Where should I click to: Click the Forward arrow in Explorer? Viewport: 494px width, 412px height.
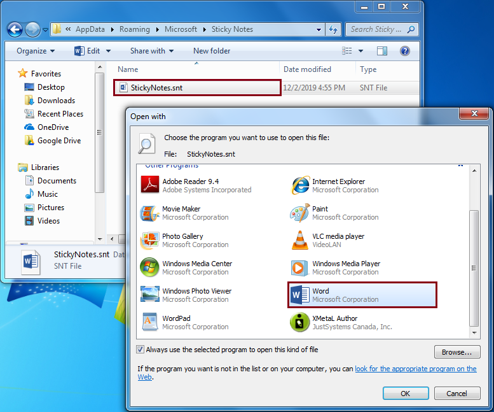pyautogui.click(x=32, y=30)
